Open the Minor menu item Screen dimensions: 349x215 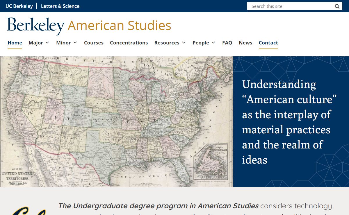coord(63,43)
